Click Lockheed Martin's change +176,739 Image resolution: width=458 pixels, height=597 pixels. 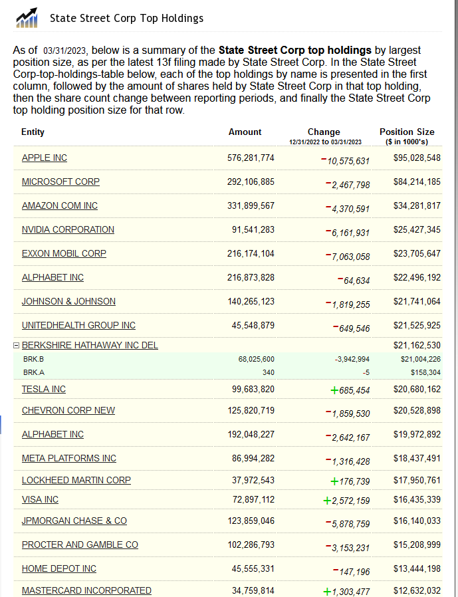350,481
